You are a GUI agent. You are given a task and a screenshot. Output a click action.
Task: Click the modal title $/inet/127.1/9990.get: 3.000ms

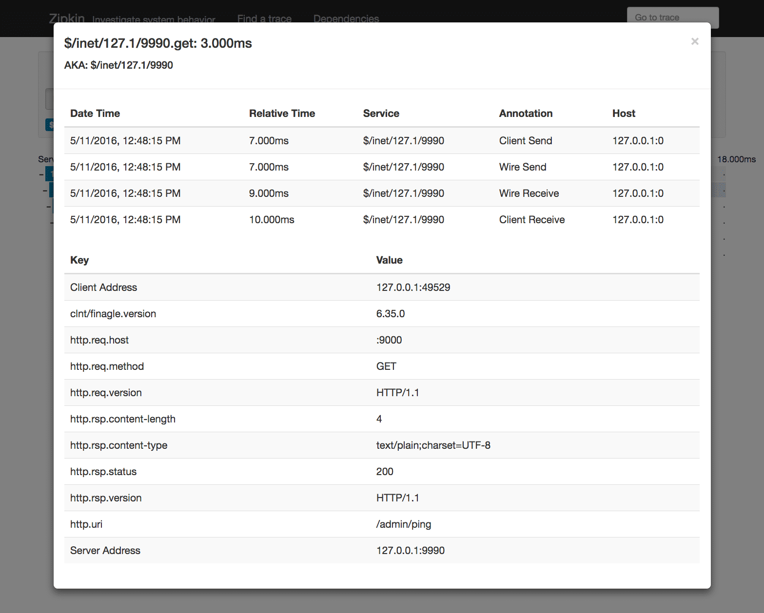tap(158, 43)
